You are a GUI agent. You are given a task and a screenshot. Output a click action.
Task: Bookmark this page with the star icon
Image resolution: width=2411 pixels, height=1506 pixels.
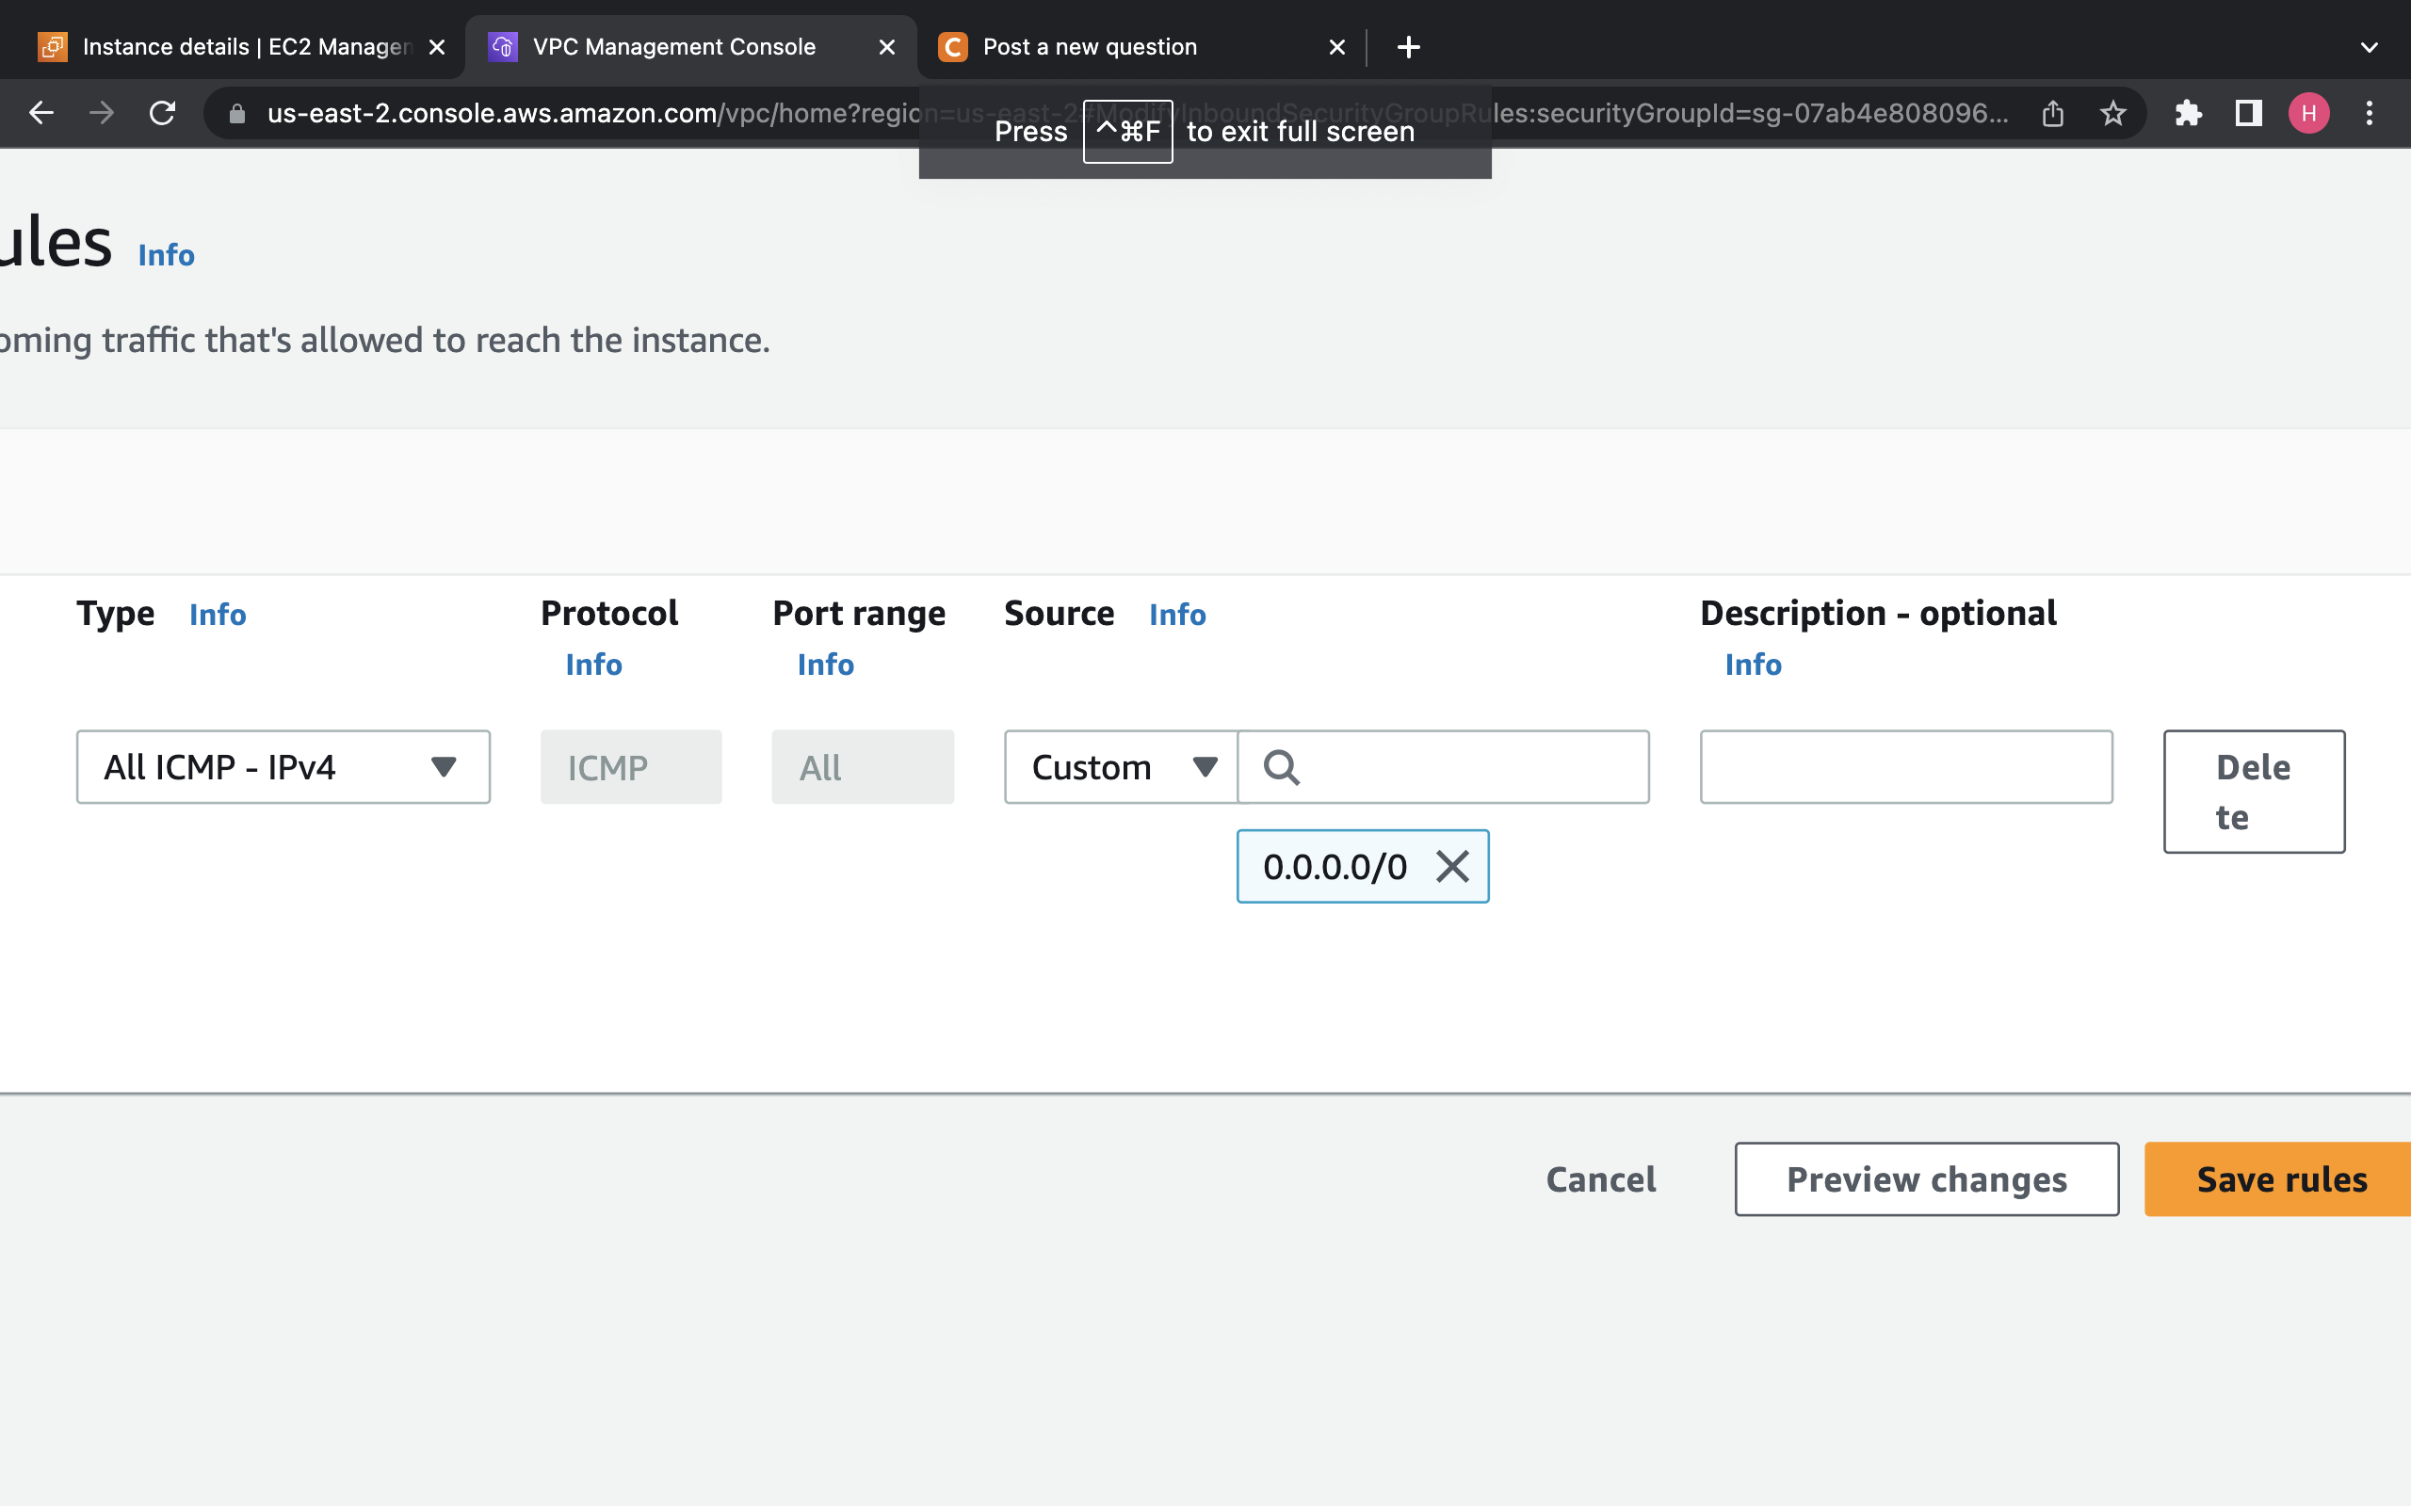tap(2113, 113)
